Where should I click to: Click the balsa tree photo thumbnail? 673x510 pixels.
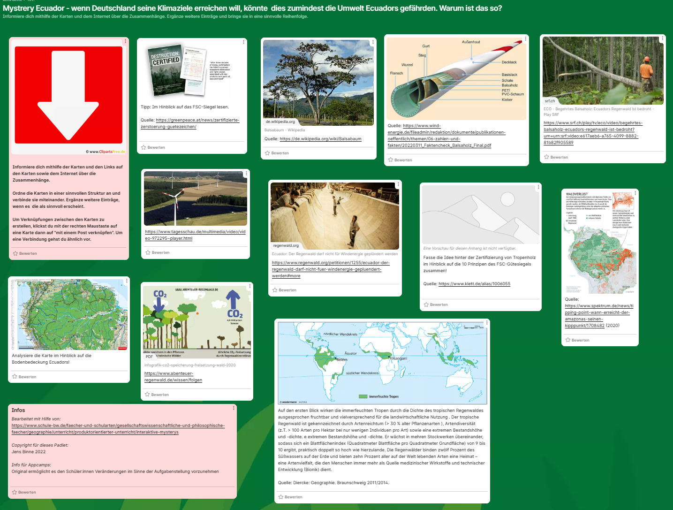point(318,83)
